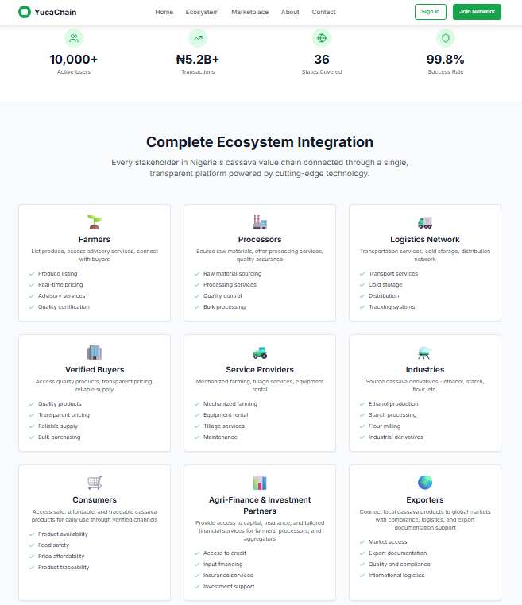Select the Processors card heading
Viewport: 522px width, 605px height.
tap(260, 239)
